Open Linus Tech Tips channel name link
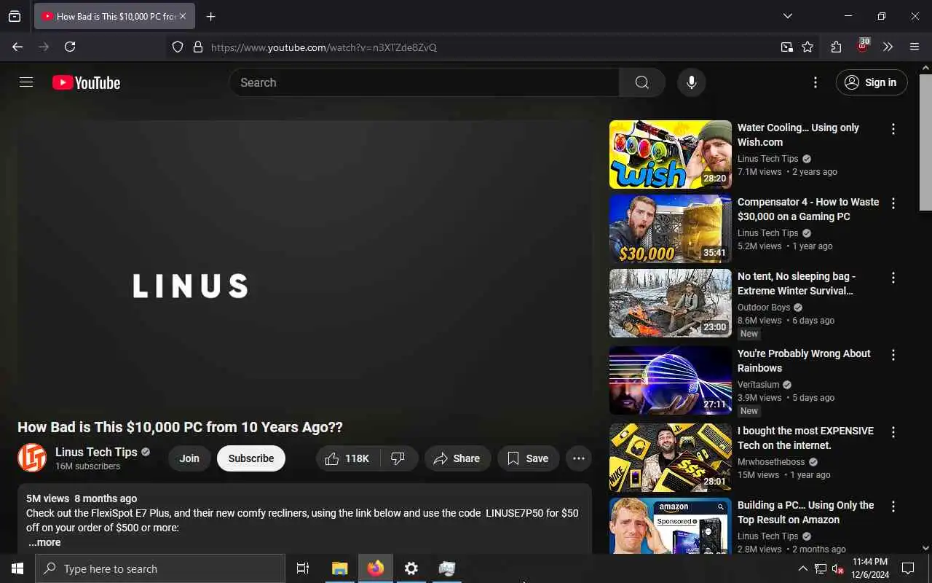This screenshot has width=932, height=583. click(96, 452)
